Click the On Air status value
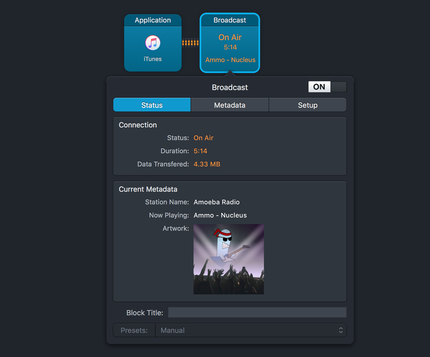 203,138
